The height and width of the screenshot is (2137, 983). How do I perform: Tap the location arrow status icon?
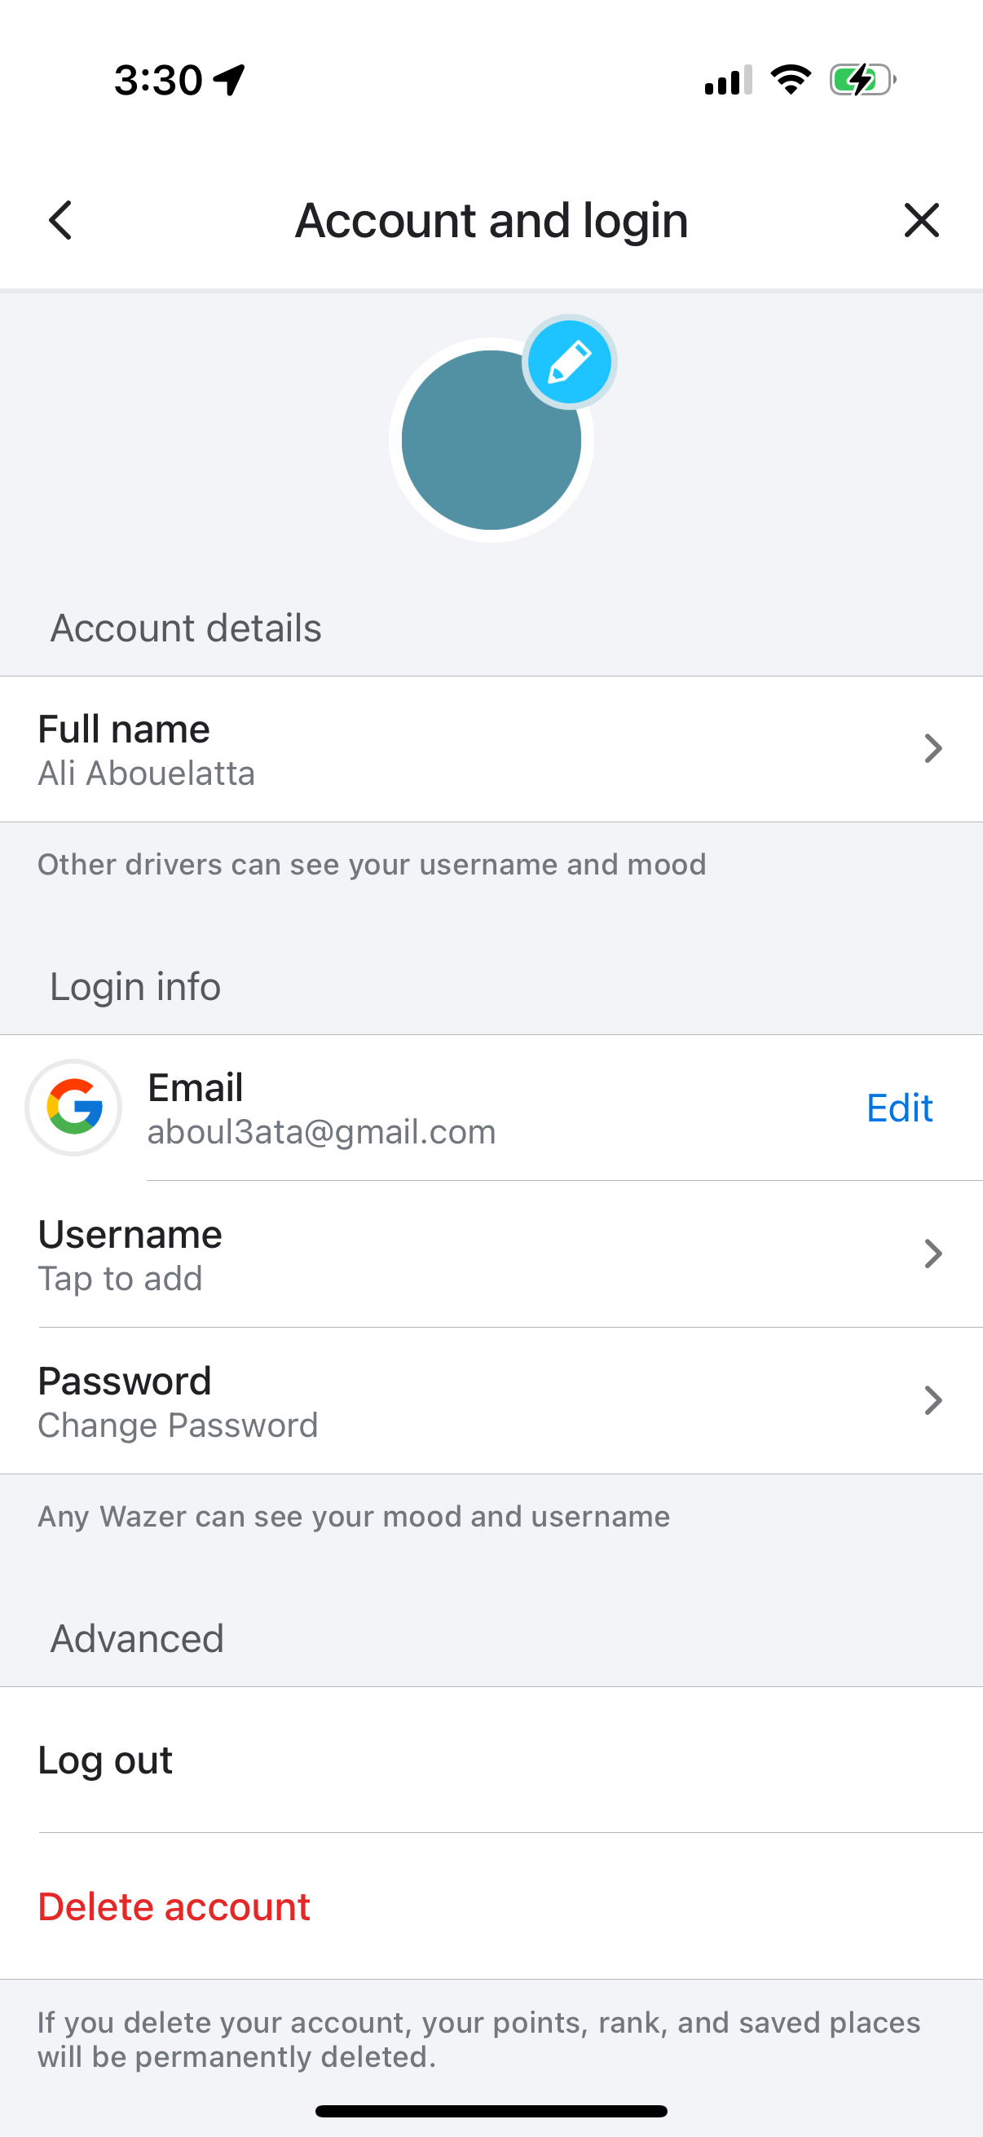click(x=229, y=80)
